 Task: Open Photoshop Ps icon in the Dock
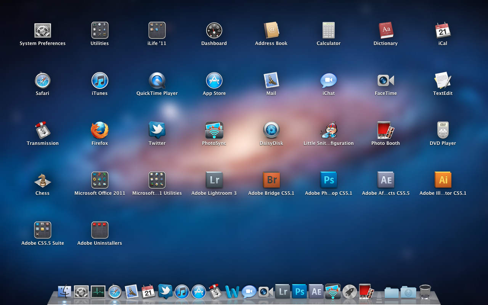299,292
